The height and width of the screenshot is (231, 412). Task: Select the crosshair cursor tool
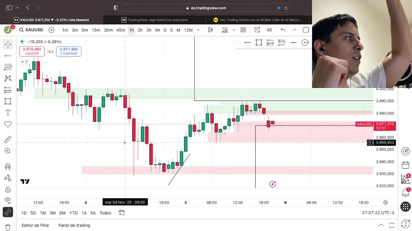[x=8, y=44]
